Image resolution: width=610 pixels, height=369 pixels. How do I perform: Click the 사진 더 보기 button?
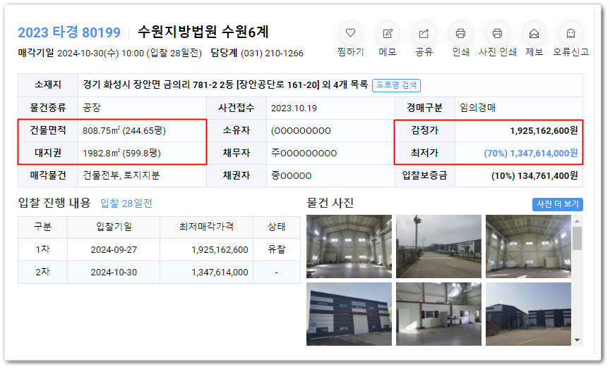click(x=558, y=204)
